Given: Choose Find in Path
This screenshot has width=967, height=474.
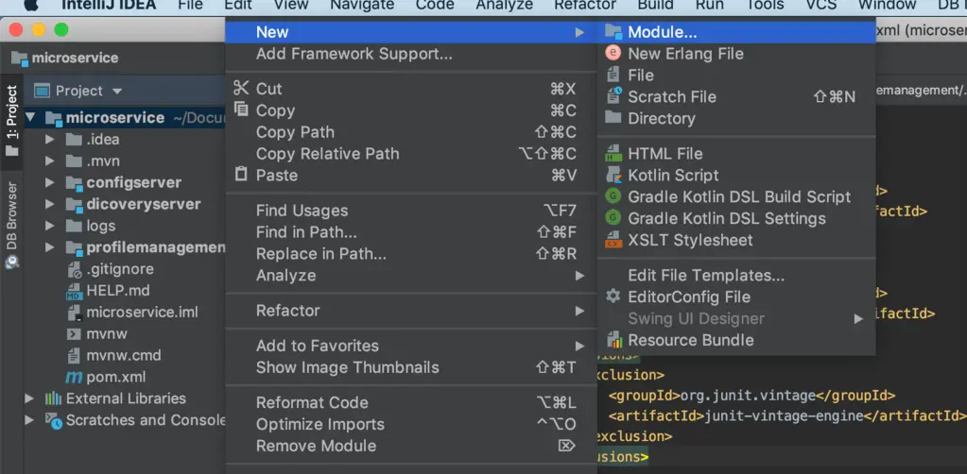Looking at the screenshot, I should pos(411,231).
